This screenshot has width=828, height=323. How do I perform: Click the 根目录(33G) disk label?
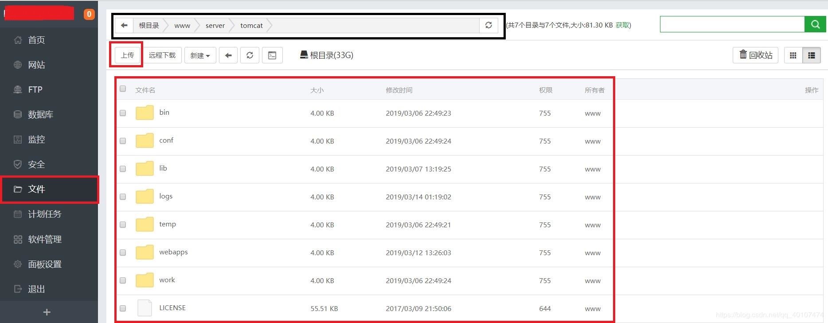pos(327,55)
